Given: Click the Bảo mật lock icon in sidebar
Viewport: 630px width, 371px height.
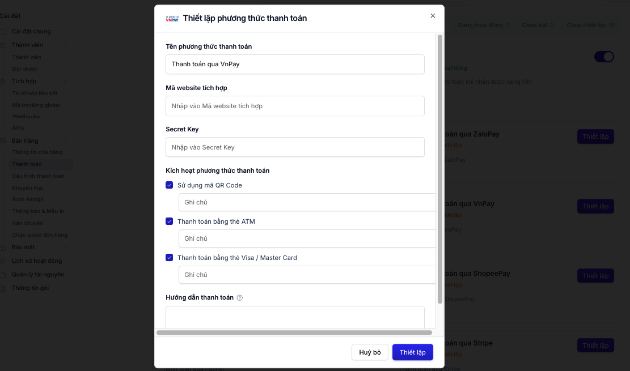Looking at the screenshot, I should coord(3,248).
